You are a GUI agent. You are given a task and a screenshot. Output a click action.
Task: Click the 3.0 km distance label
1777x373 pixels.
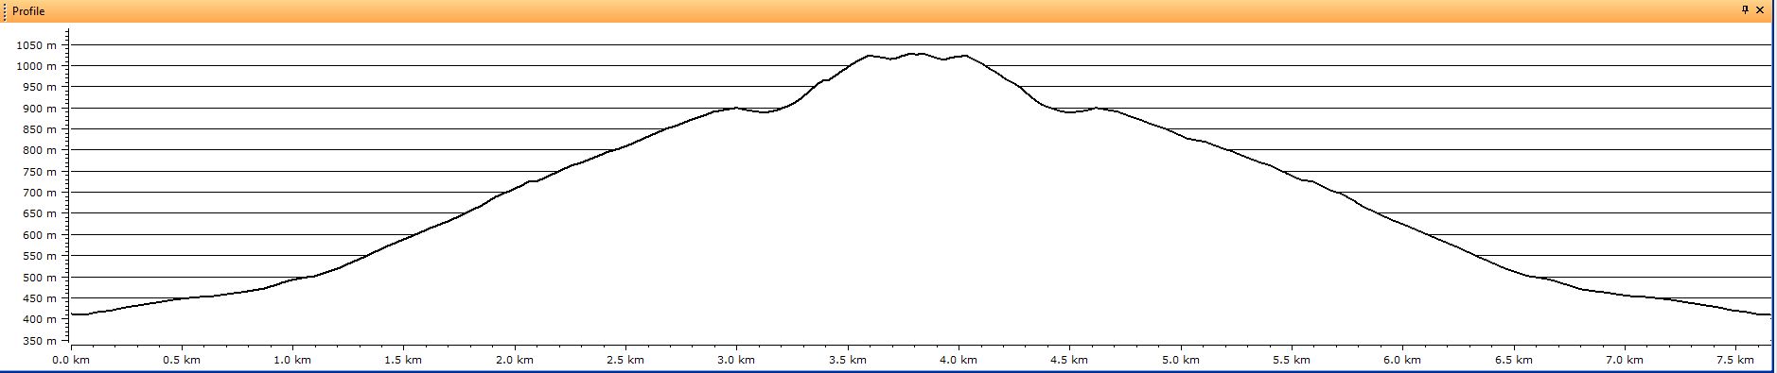click(736, 360)
